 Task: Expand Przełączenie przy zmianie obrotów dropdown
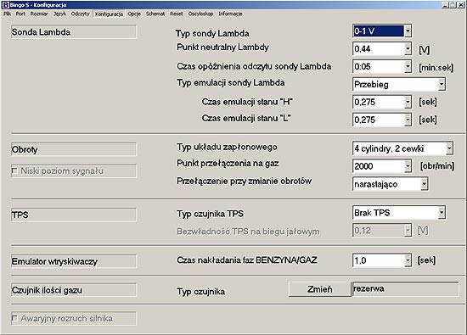coord(424,184)
